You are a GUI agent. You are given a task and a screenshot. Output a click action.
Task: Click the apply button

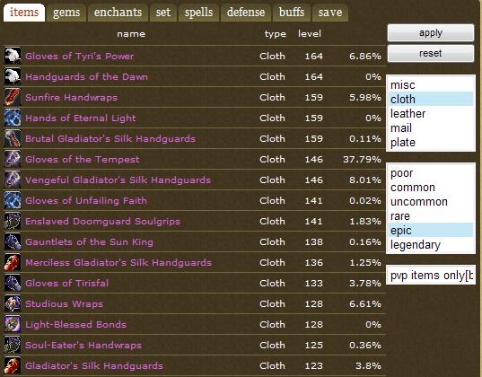(x=431, y=32)
